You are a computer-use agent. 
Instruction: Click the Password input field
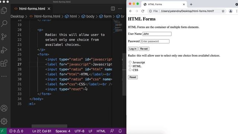(x=155, y=41)
